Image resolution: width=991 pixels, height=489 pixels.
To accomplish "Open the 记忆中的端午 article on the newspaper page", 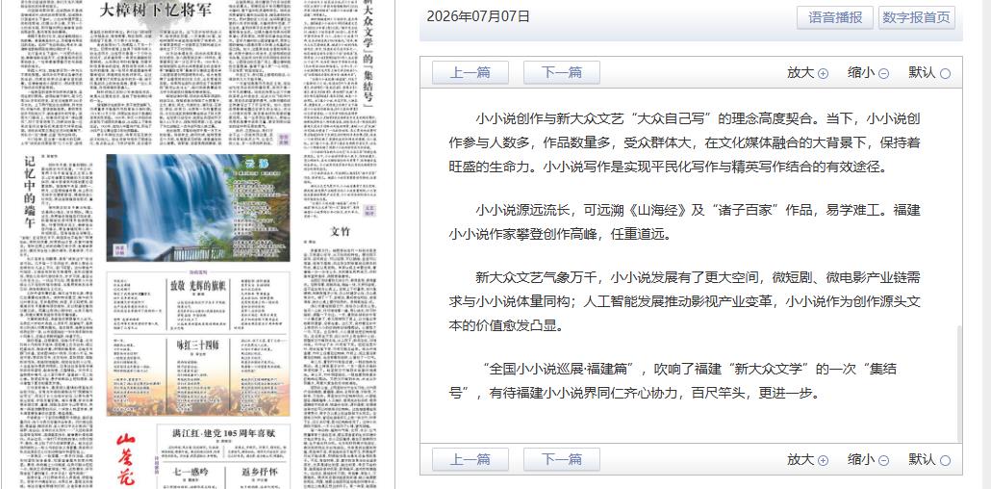I will tap(30, 193).
